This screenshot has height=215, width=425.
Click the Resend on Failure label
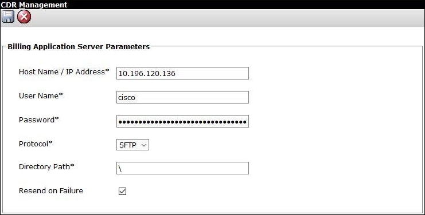51,190
